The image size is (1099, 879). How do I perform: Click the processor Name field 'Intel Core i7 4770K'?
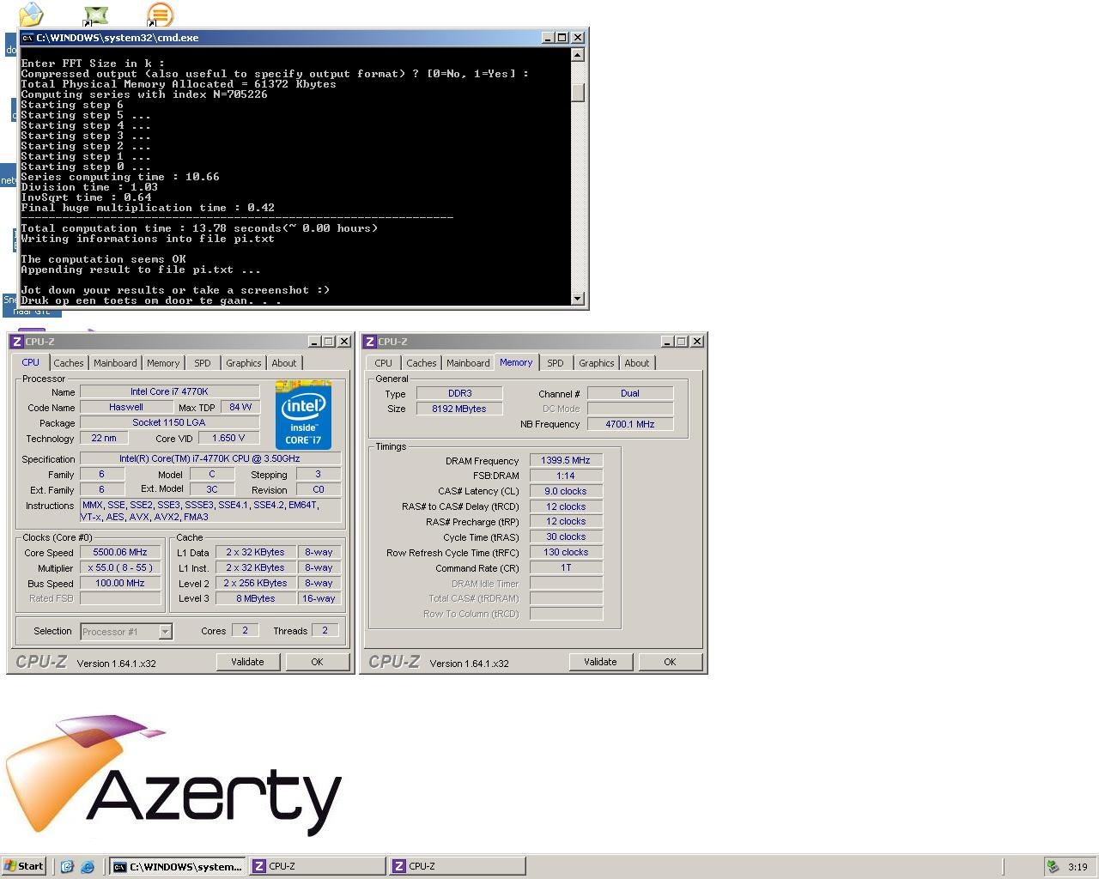[169, 391]
